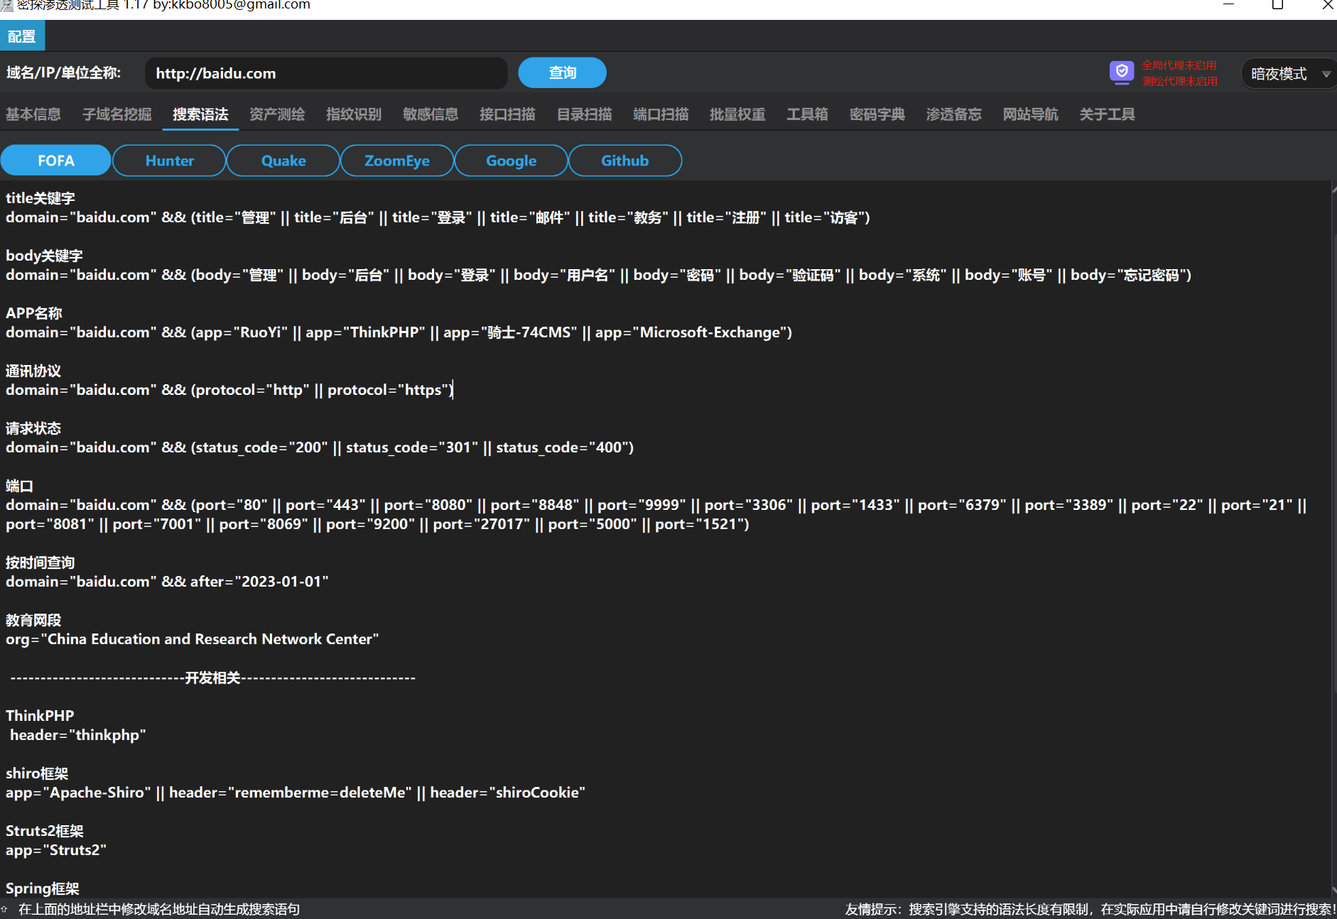The width and height of the screenshot is (1337, 919).
Task: Click the 查询 query button
Action: tap(562, 73)
